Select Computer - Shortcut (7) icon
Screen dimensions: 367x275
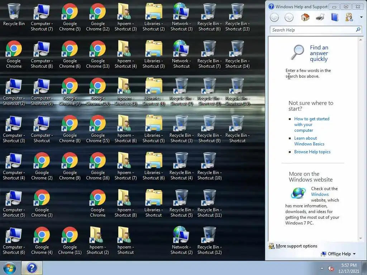click(x=42, y=17)
